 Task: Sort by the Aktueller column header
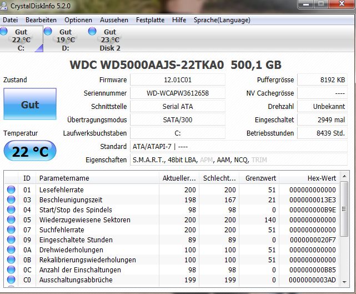click(179, 178)
